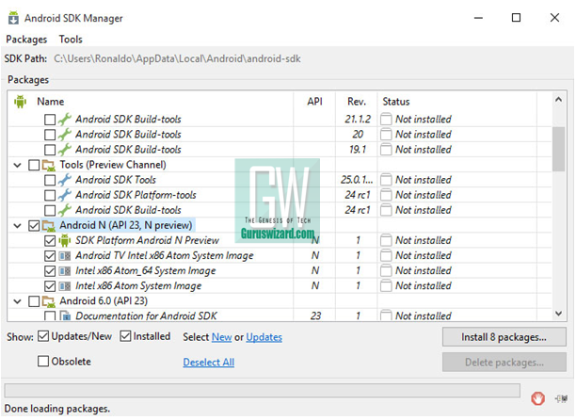Click the Tools (Preview Channel) folder icon

[49, 165]
